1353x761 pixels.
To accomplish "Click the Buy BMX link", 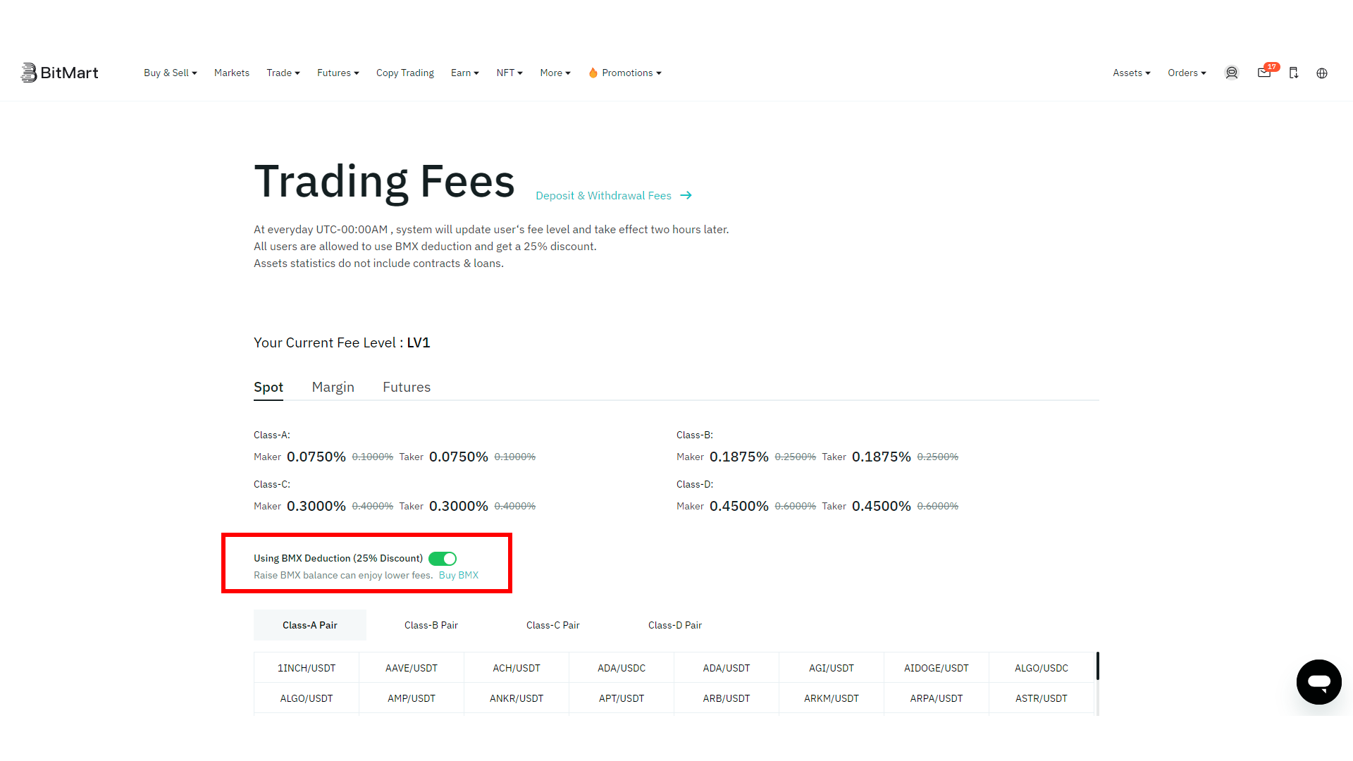I will point(459,575).
